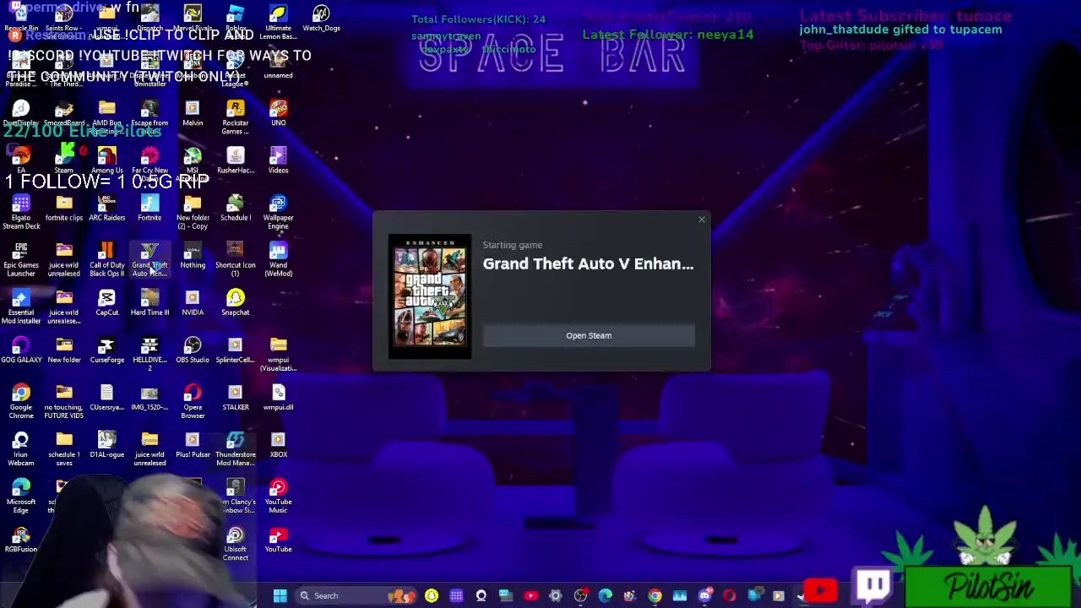Screen dimensions: 1081x608
Task: Open the Watch_Dogs desktop shortcut
Action: (321, 18)
